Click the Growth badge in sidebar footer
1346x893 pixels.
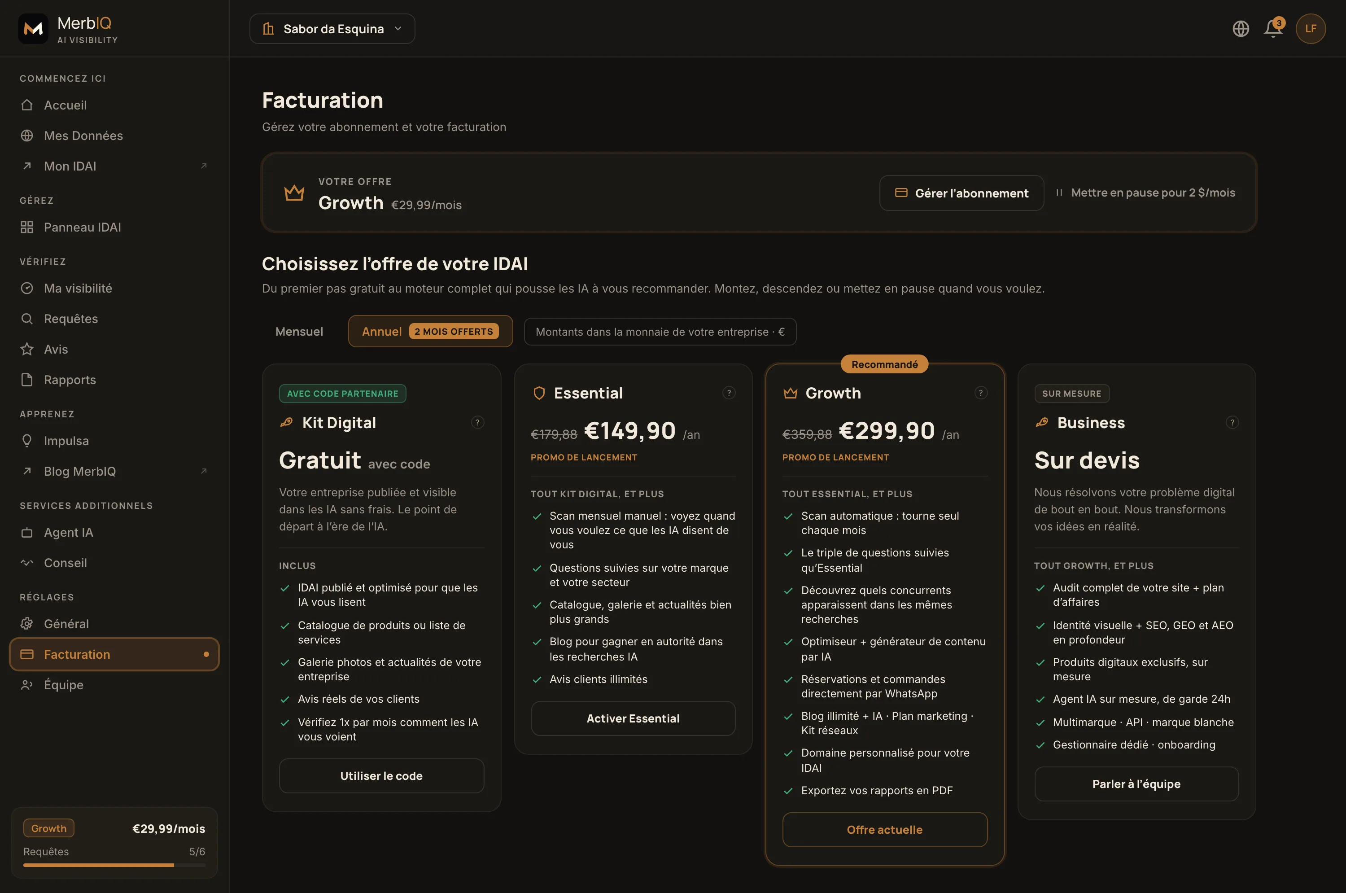coord(49,828)
